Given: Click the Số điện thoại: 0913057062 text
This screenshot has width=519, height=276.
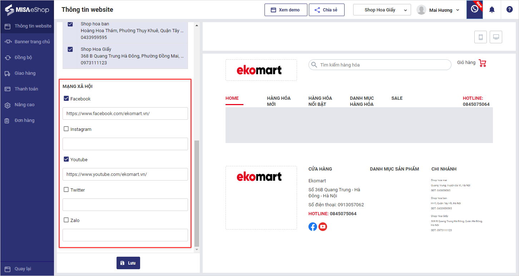Looking at the screenshot, I should point(336,205).
